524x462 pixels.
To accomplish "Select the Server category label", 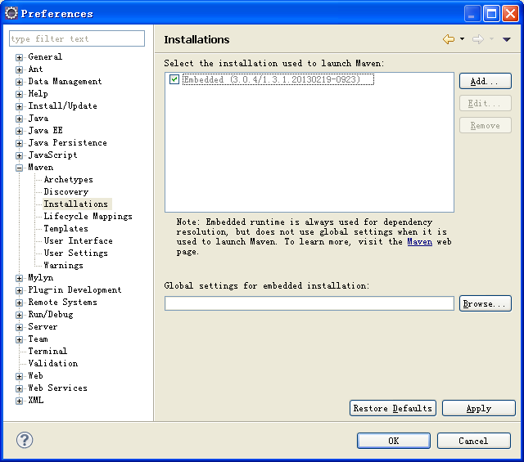I will [x=43, y=326].
